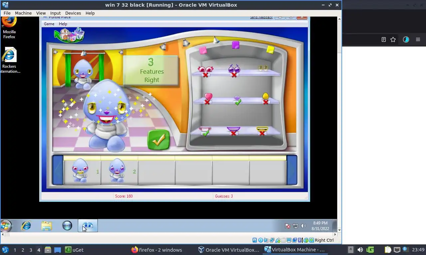The height and width of the screenshot is (255, 426).
Task: Click the Purble Place home menu icon
Action: pyautogui.click(x=70, y=35)
